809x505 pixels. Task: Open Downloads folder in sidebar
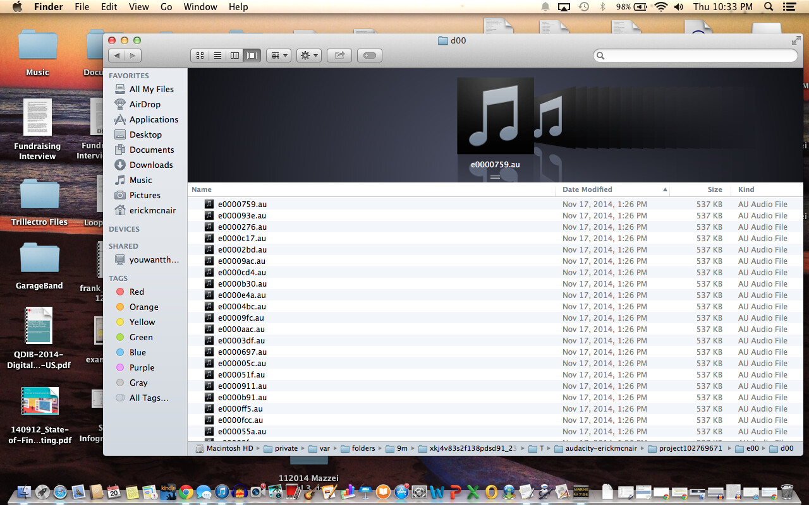[x=151, y=165]
